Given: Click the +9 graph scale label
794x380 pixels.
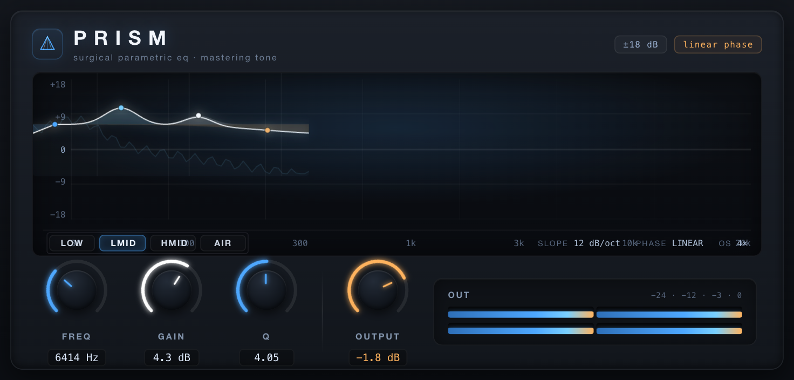Looking at the screenshot, I should pyautogui.click(x=60, y=117).
